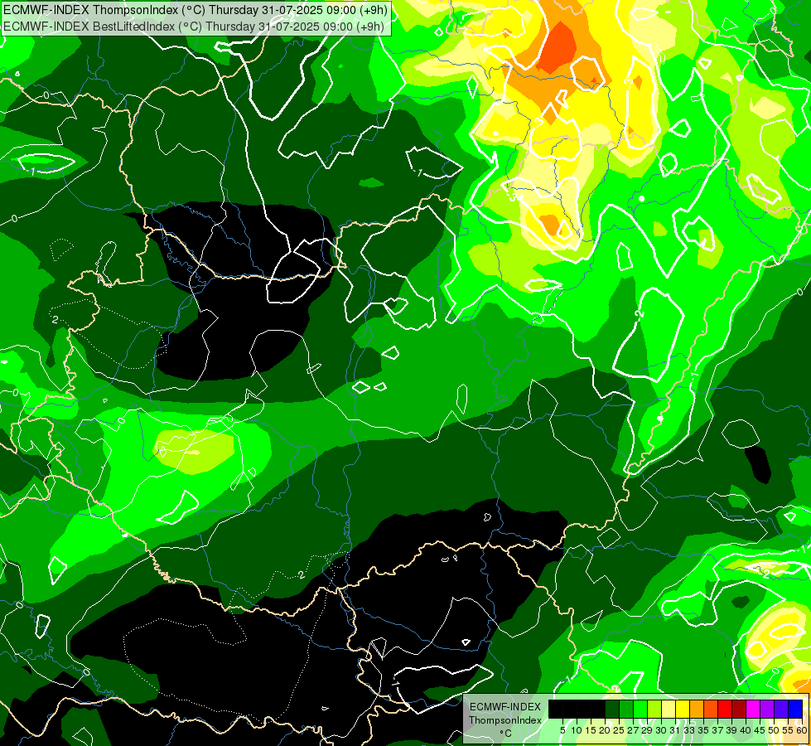Click the ThompsonIndex title line at top

pos(196,10)
